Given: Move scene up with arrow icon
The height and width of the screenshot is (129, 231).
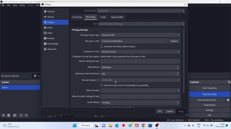Looking at the screenshot, I should coord(21,115).
